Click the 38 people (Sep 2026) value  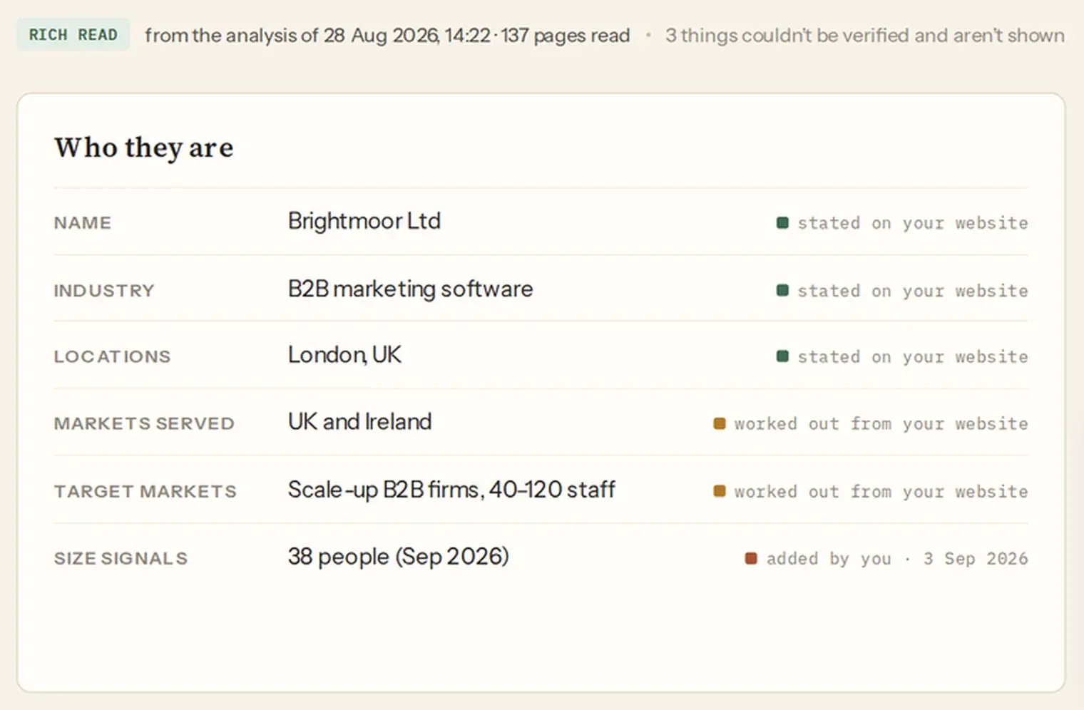[398, 556]
